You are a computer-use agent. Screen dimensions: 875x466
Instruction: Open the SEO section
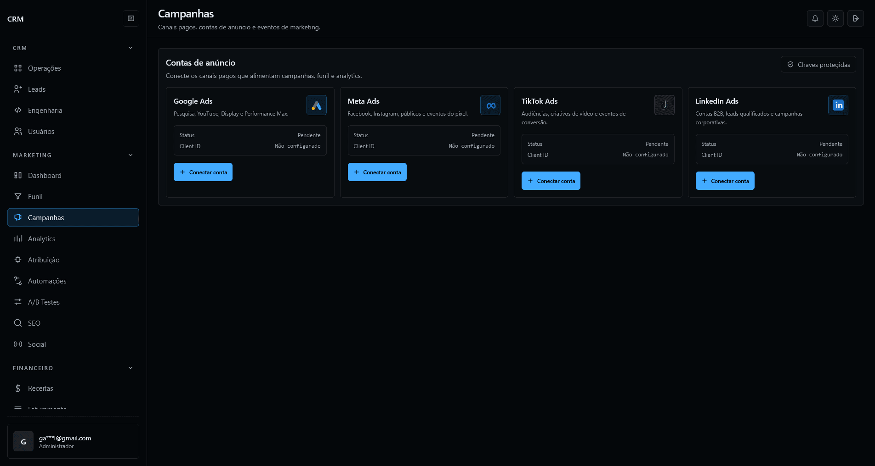pyautogui.click(x=73, y=323)
